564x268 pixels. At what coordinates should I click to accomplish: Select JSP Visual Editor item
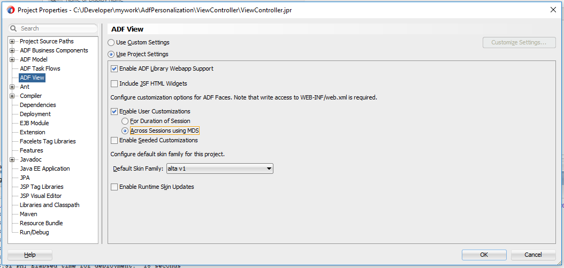coord(41,196)
